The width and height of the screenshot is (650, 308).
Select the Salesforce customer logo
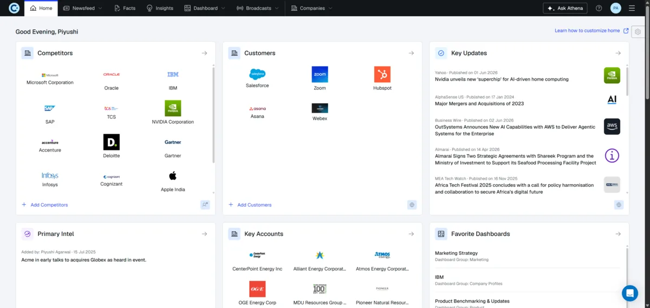257,74
